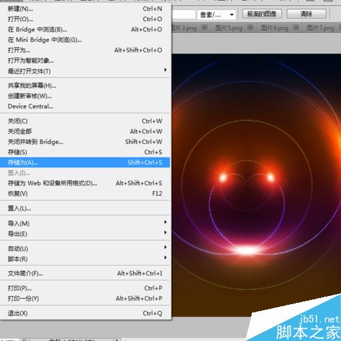The height and width of the screenshot is (341, 341).
Task: Choose 恢复(V) menu item
Action: click(85, 194)
